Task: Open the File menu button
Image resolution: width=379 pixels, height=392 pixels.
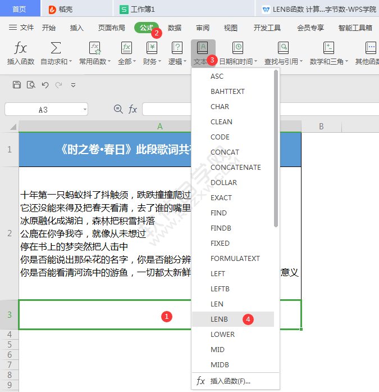Action: tap(21, 28)
